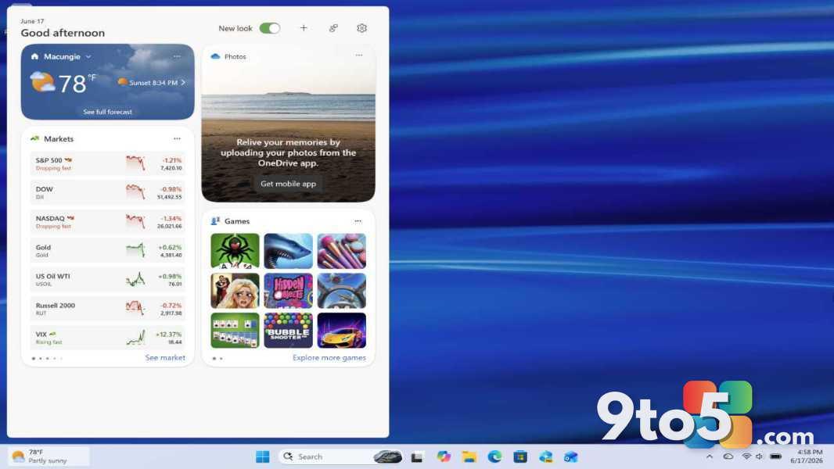Open Games widget more options menu
Screen dimensions: 834x469
(358, 221)
